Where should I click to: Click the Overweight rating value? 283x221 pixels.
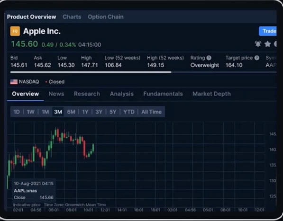[205, 65]
